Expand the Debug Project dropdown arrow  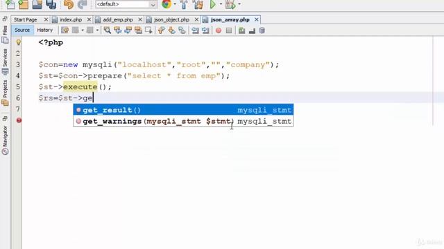pos(239,4)
